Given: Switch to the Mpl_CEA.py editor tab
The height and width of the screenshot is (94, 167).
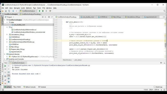Looking at the screenshot, I should coord(117,17).
